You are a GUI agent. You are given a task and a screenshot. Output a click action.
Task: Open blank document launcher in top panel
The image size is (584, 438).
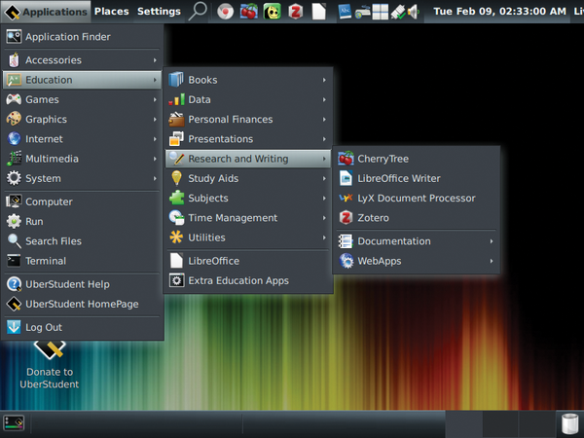coord(319,12)
